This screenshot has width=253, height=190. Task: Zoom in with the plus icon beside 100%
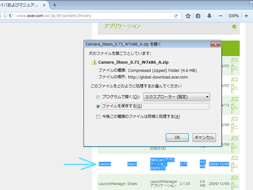[246, 16]
